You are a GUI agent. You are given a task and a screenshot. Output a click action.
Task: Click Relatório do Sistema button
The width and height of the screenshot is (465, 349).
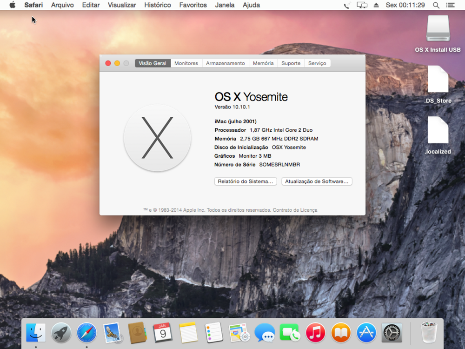coord(246,181)
